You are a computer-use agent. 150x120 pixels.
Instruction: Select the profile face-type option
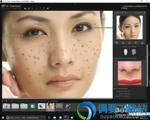tap(134, 52)
